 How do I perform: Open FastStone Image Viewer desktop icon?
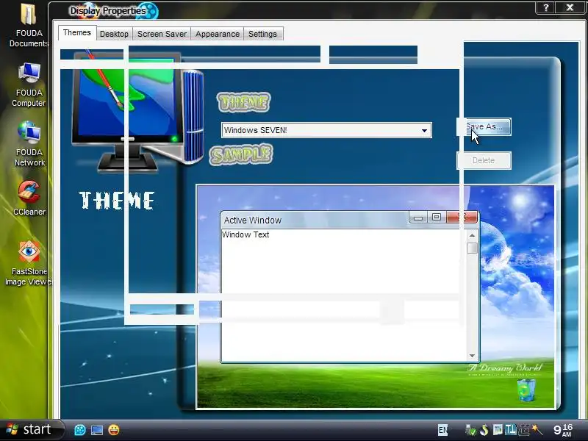coord(29,263)
